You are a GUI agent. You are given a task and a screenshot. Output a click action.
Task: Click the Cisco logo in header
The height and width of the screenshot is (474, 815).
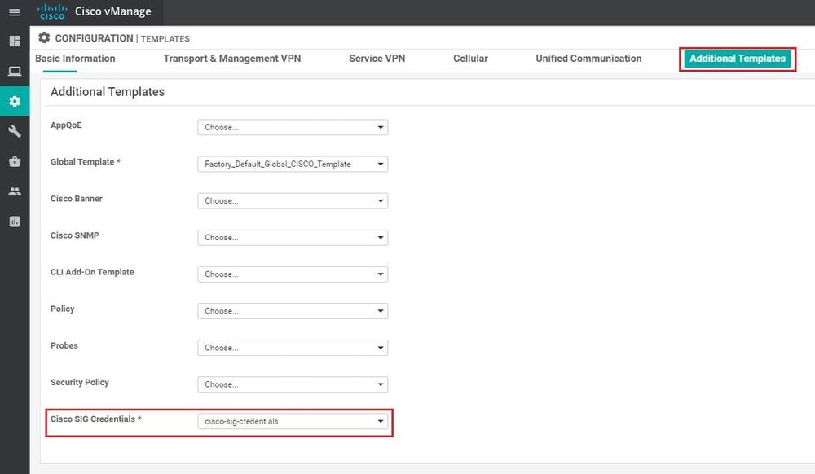click(52, 12)
